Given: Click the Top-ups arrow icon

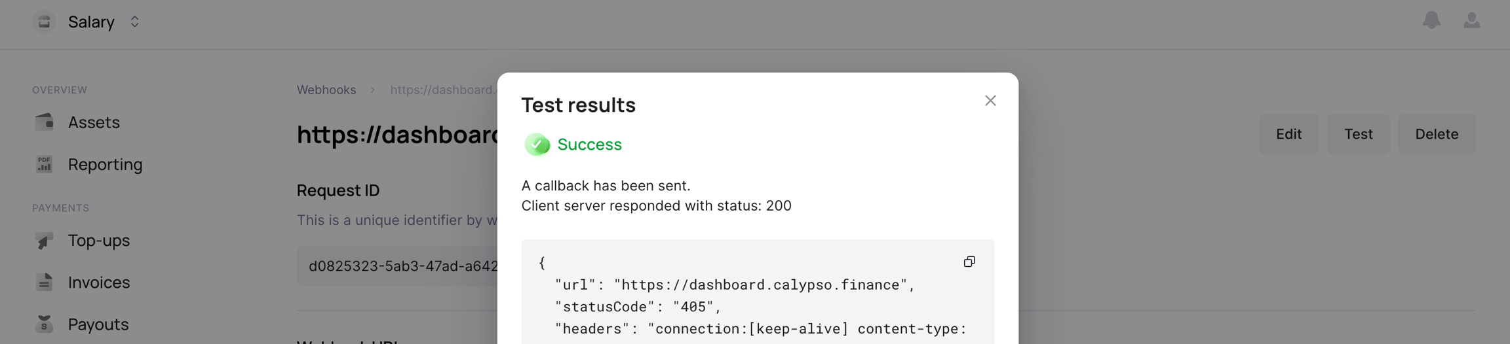Looking at the screenshot, I should (x=44, y=241).
